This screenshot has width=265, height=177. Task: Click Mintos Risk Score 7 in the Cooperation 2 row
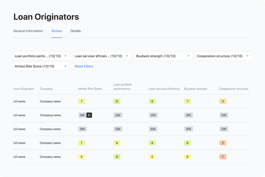click(x=81, y=143)
